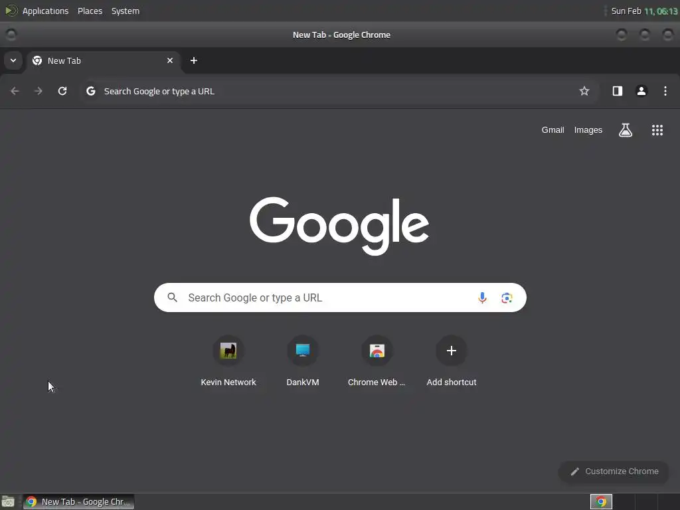The height and width of the screenshot is (510, 680).
Task: Search by image with Google Lens
Action: point(507,298)
